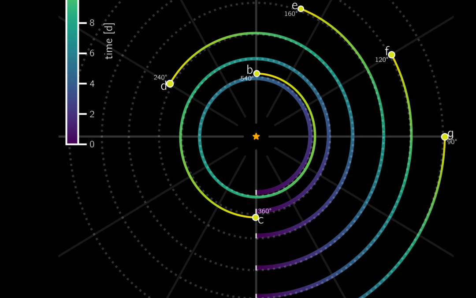This screenshot has width=476, height=298.
Task: Click the 90° angle label
Action: click(452, 142)
